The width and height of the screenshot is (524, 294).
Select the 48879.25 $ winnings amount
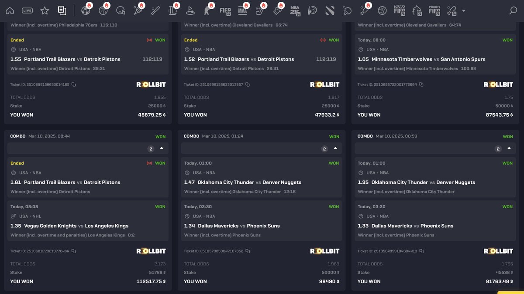[x=152, y=115]
